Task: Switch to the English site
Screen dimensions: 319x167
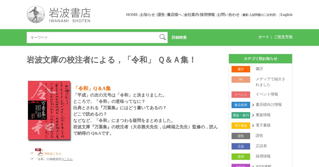Action: (x=286, y=15)
